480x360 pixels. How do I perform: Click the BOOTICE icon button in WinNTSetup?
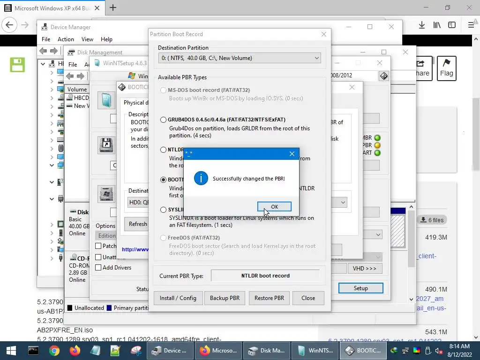point(383,76)
